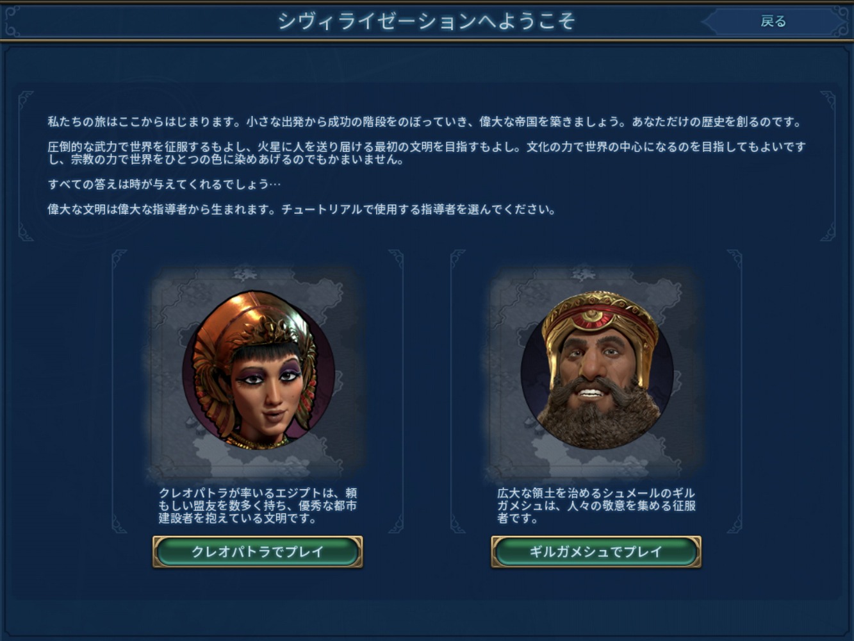This screenshot has height=641, width=854.
Task: Select クレオパトラでプレイ button
Action: coord(258,552)
